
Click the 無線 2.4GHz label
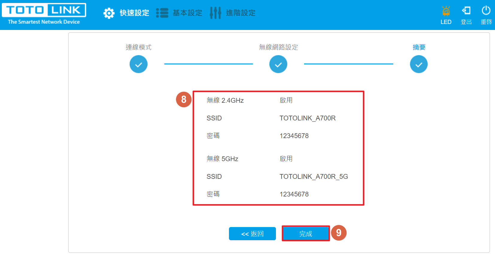[x=225, y=100]
